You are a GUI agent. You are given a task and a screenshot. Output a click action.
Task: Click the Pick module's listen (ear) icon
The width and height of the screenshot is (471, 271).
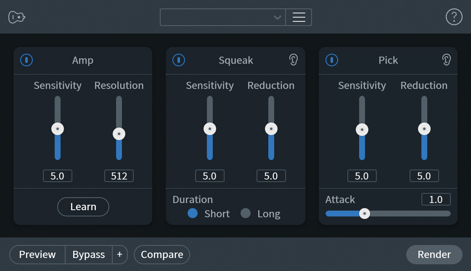point(447,60)
